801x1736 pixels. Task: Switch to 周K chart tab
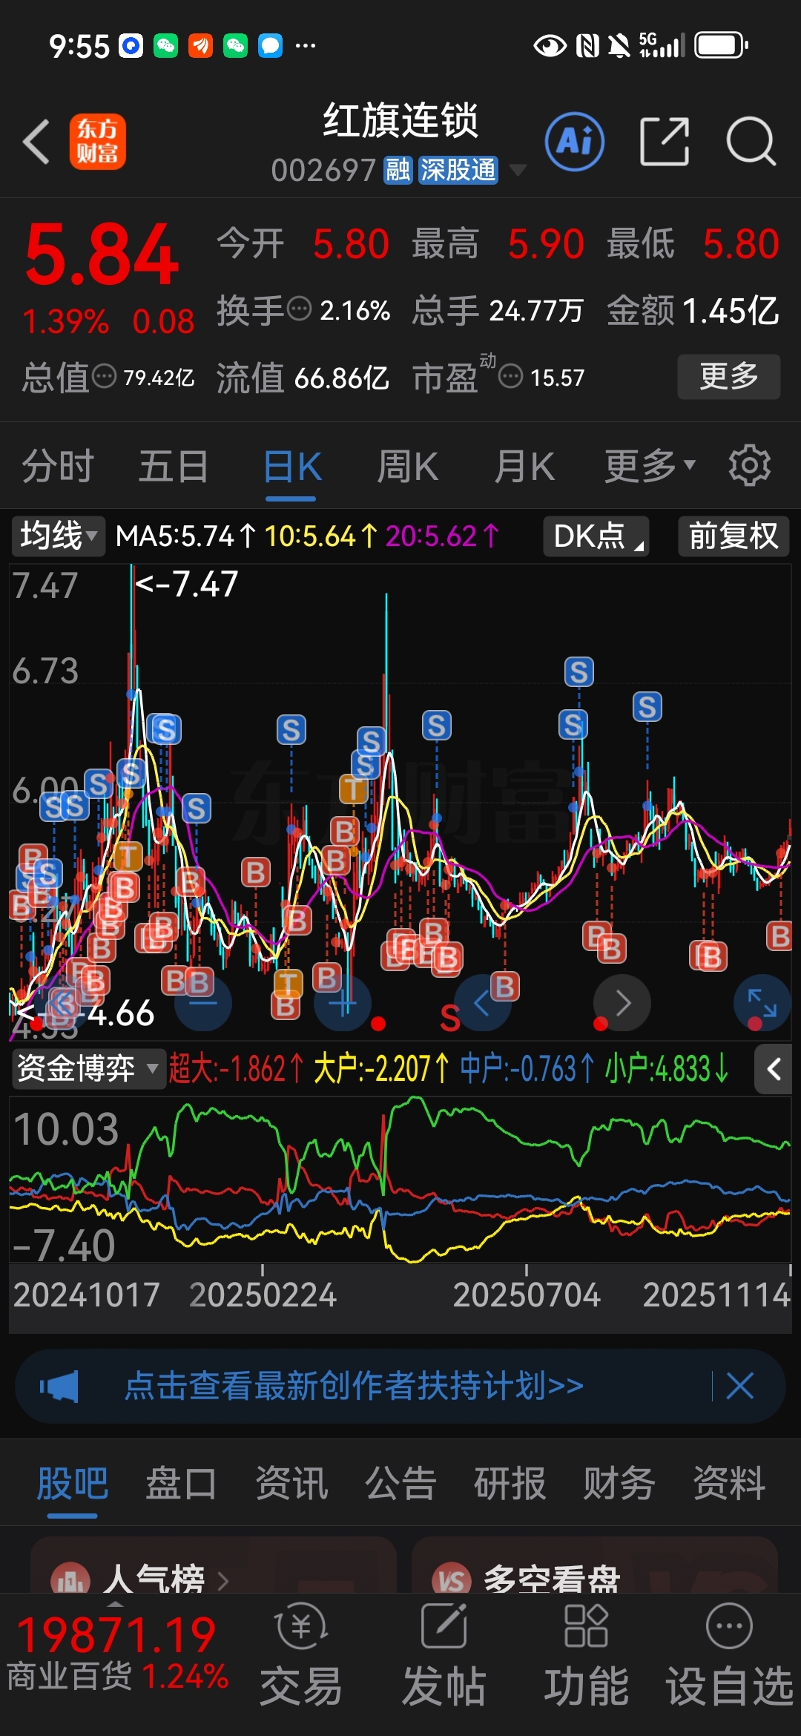[408, 466]
